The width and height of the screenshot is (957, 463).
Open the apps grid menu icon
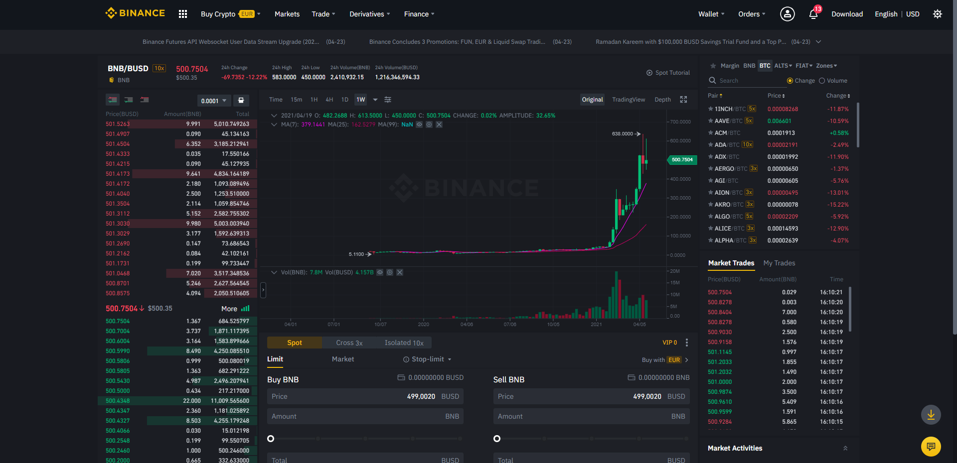click(183, 14)
